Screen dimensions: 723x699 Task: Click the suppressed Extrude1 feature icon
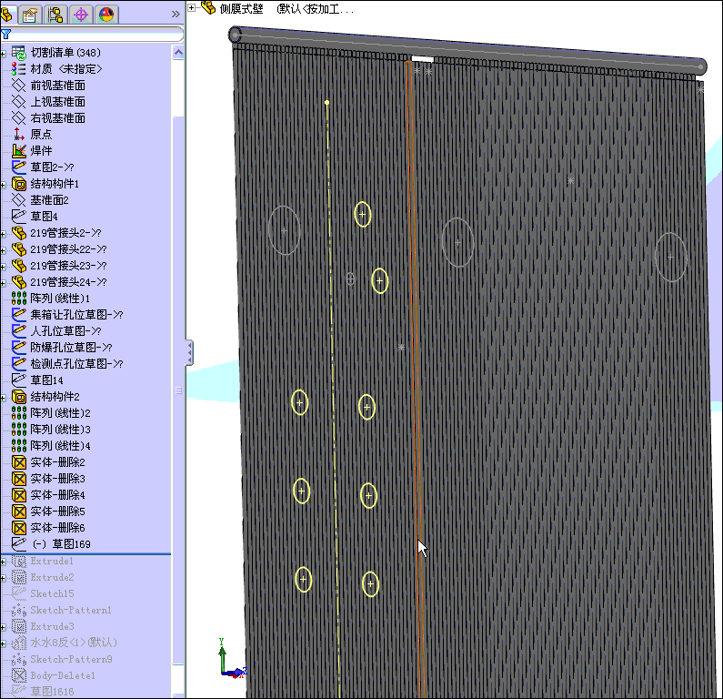(19, 561)
